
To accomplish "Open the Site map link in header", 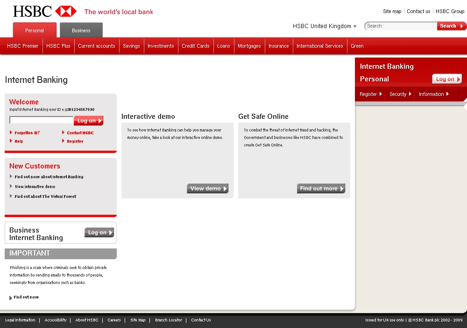I will point(392,11).
